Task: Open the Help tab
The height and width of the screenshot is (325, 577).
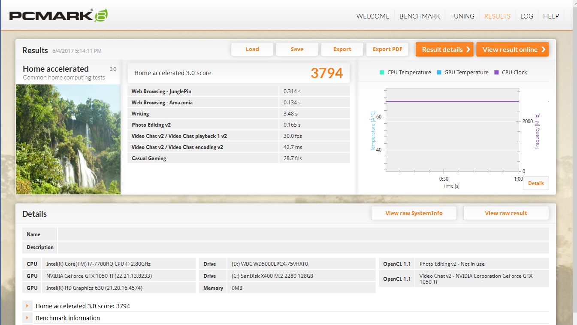Action: (x=551, y=16)
